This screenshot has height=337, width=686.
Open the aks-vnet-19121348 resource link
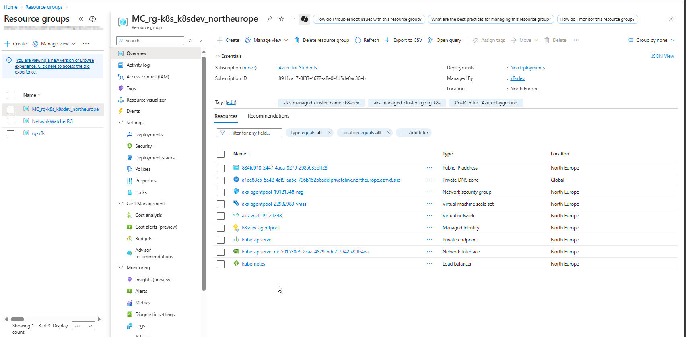pos(262,216)
